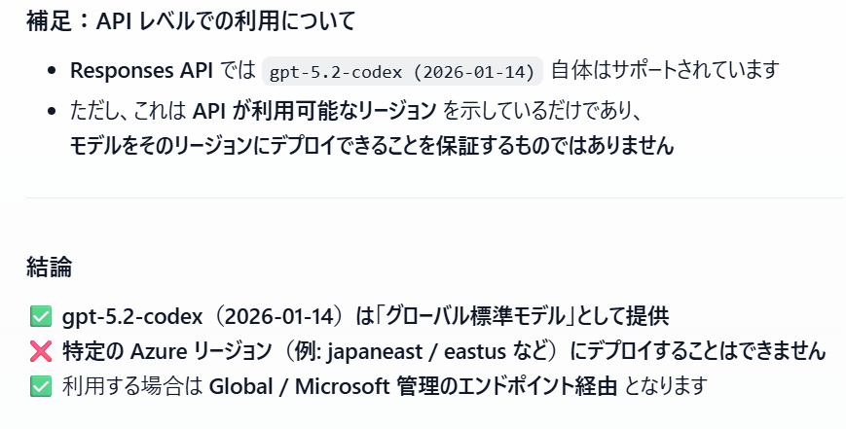
Task: Click the bullet dot before ただし
Action: (x=53, y=110)
